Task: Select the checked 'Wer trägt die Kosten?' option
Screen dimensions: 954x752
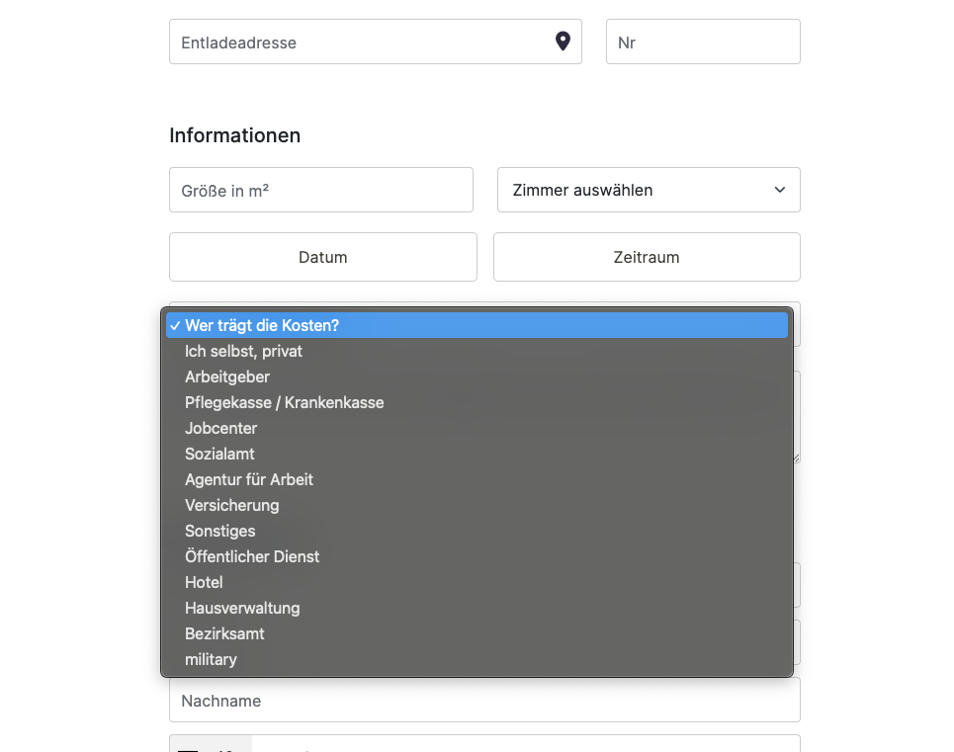Action: 477,325
